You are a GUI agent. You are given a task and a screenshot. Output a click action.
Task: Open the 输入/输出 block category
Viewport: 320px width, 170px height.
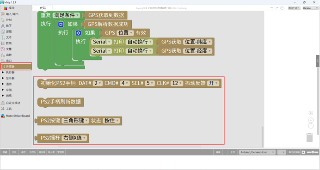12,14
